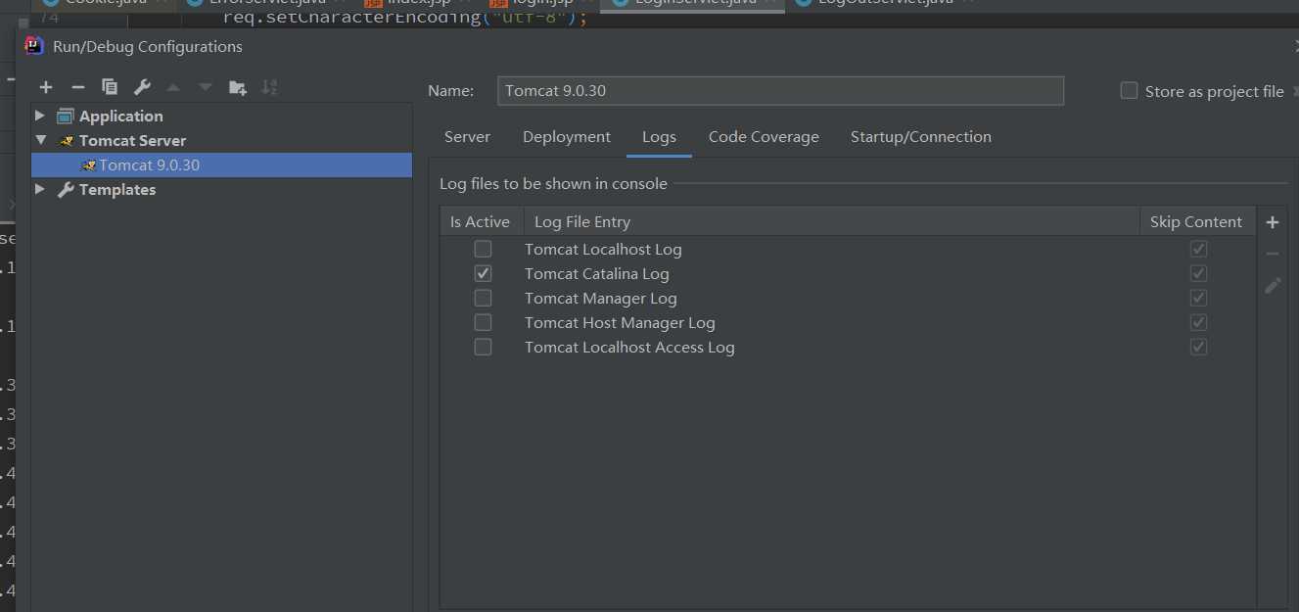This screenshot has width=1299, height=612.
Task: Open the Code Coverage tab
Action: pos(764,137)
